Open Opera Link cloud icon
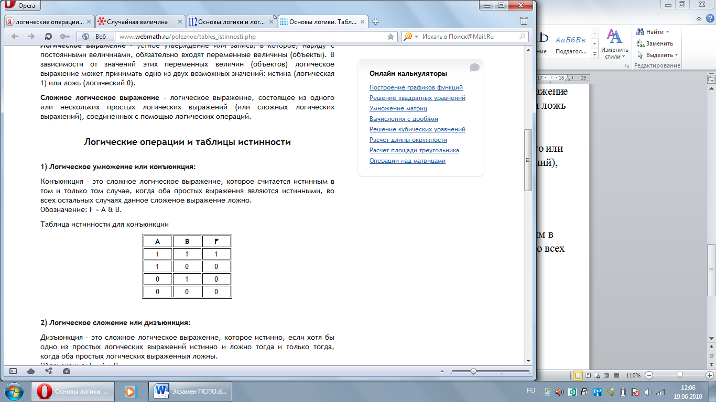Screen dimensions: 716x402 coord(31,371)
